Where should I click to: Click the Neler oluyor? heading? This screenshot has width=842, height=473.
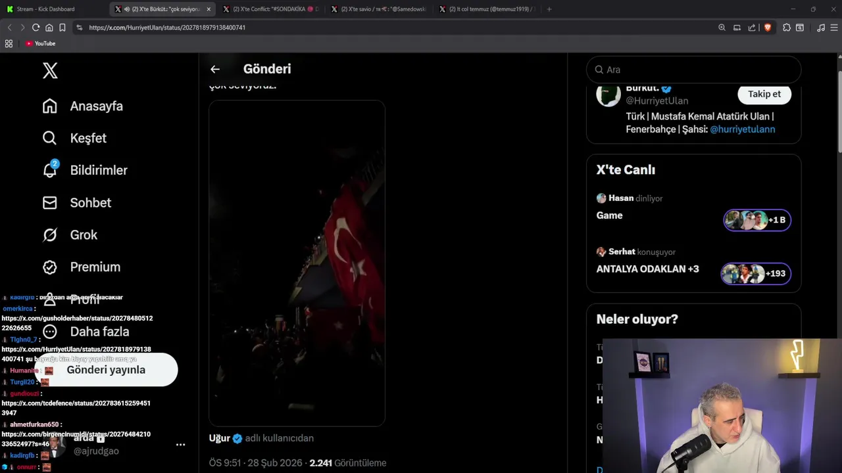tap(637, 319)
